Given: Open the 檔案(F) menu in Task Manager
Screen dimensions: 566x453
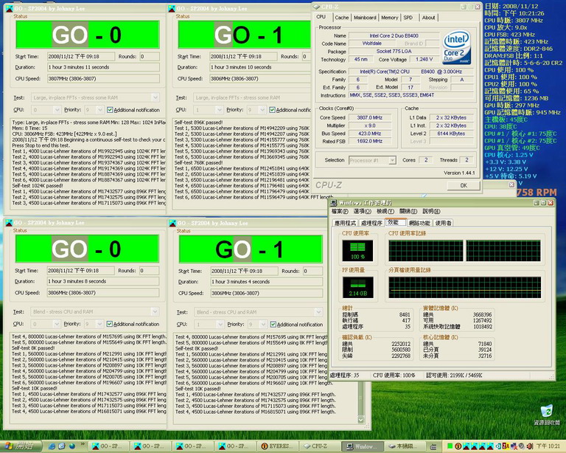Looking at the screenshot, I should 339,211.
